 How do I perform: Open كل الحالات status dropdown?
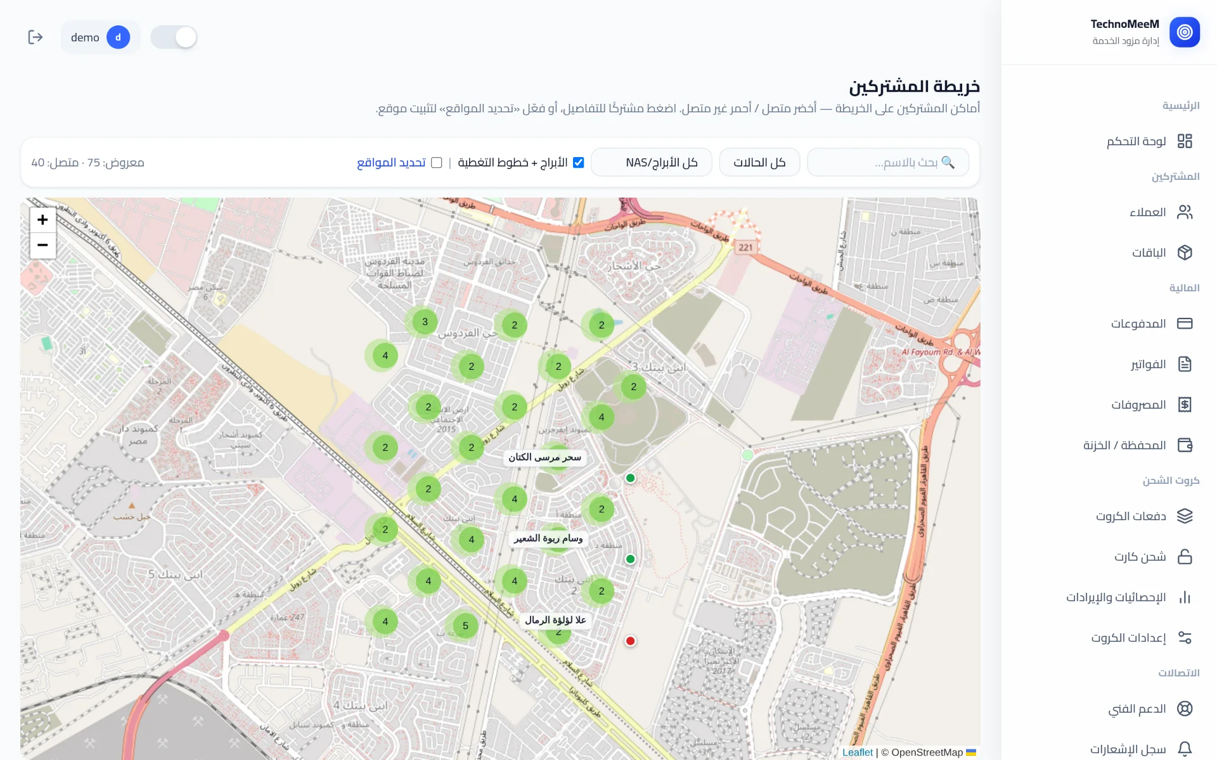[759, 163]
